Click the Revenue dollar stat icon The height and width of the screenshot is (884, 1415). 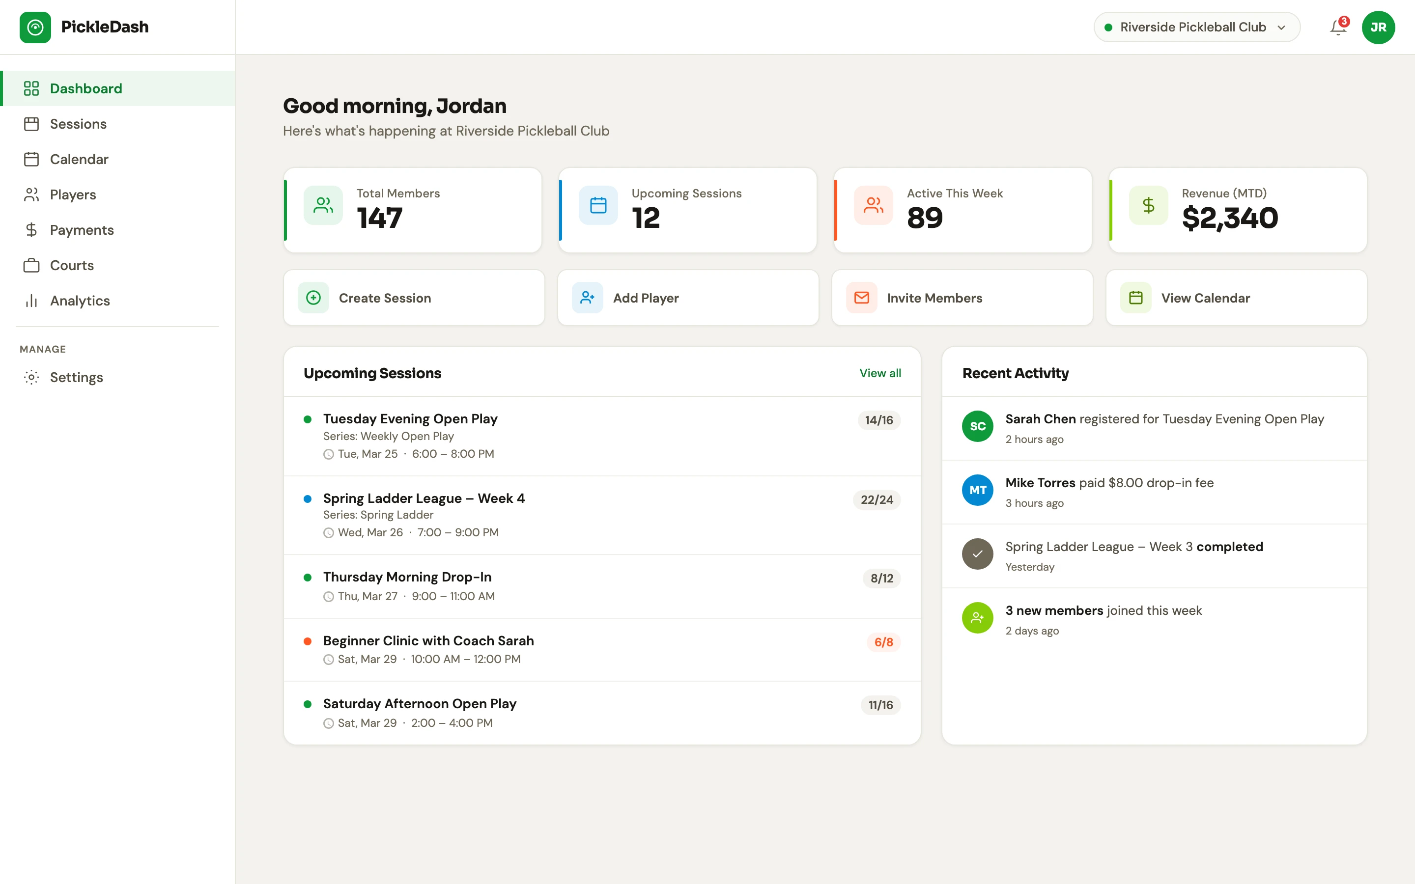click(x=1148, y=205)
